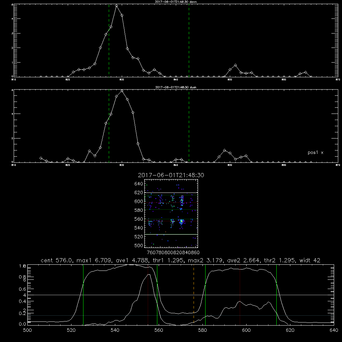
Task: Click 'max2 3.179' in the statistics line
Action: 206,260
